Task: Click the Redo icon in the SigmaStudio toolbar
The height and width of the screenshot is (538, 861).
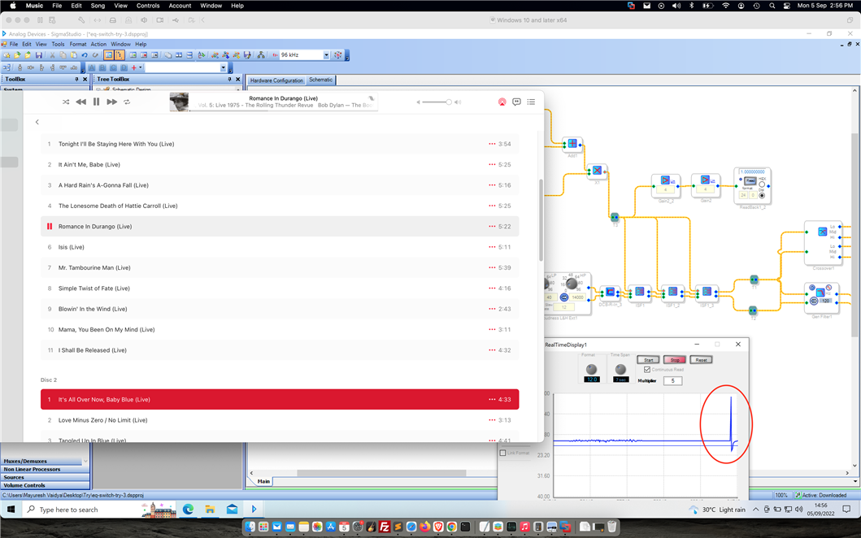Action: pos(95,55)
